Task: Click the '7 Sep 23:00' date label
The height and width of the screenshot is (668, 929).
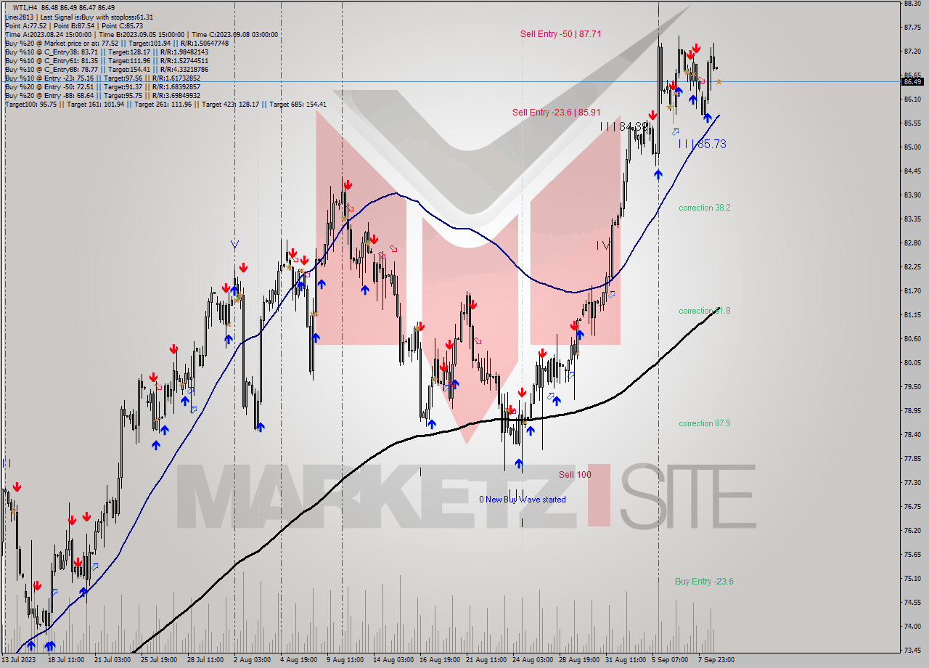Action: click(716, 660)
